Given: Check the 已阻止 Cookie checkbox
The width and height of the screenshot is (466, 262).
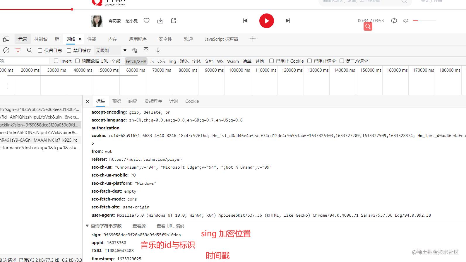Looking at the screenshot, I should [271, 61].
